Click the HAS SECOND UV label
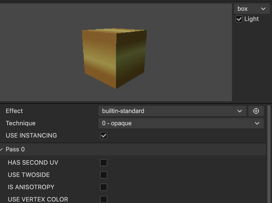Viewport: 272px width, 203px height. pyautogui.click(x=33, y=163)
